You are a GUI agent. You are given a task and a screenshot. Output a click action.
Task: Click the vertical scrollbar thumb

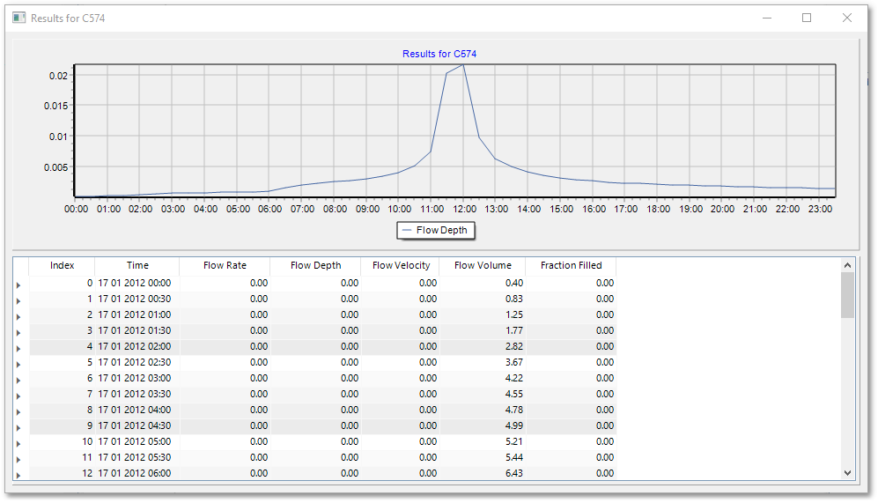(847, 294)
